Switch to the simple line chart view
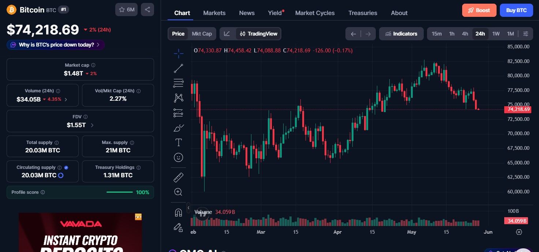Viewport: 539px width, 252px height. point(227,34)
